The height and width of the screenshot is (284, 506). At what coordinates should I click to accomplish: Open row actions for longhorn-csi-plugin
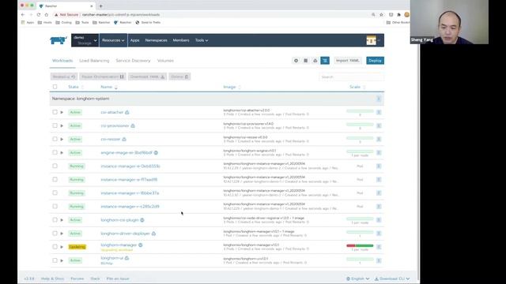[x=379, y=220]
